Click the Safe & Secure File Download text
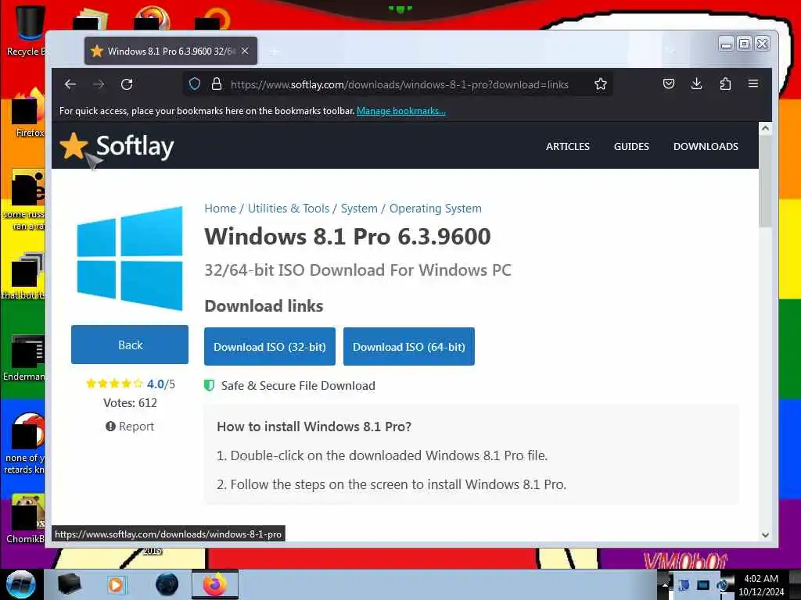 click(298, 386)
